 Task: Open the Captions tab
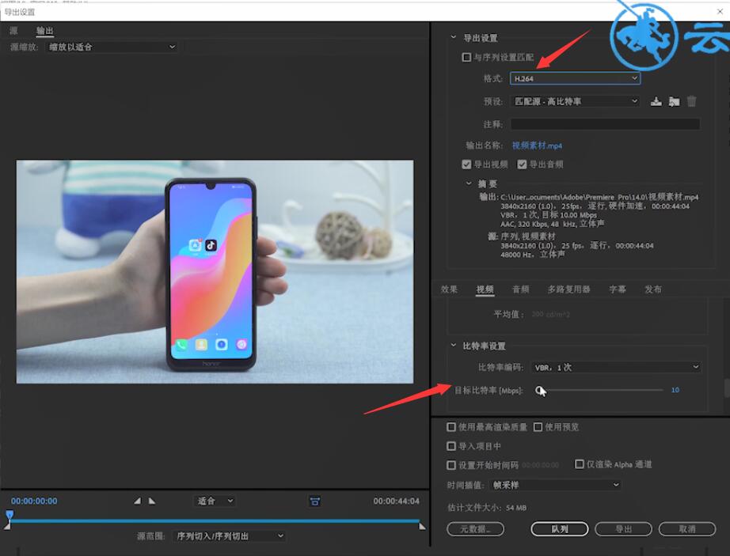[x=618, y=289]
